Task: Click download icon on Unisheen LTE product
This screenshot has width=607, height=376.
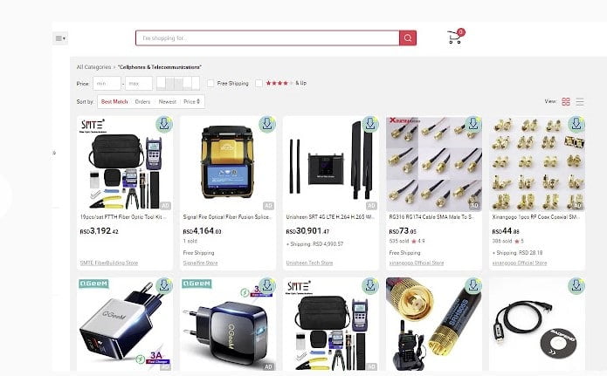Action: coord(370,124)
